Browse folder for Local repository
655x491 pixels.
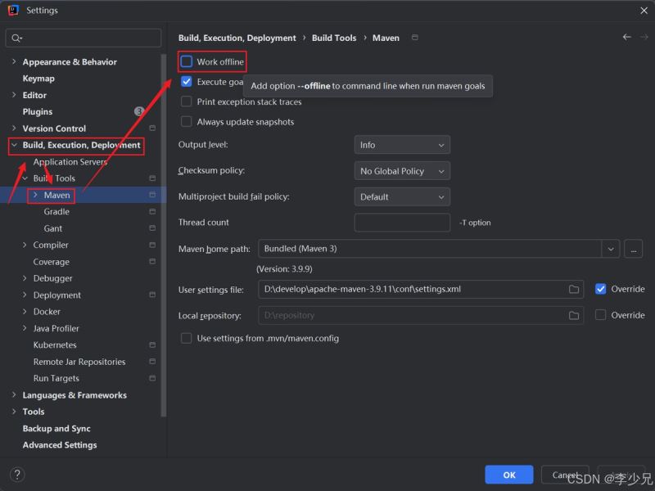pos(574,315)
